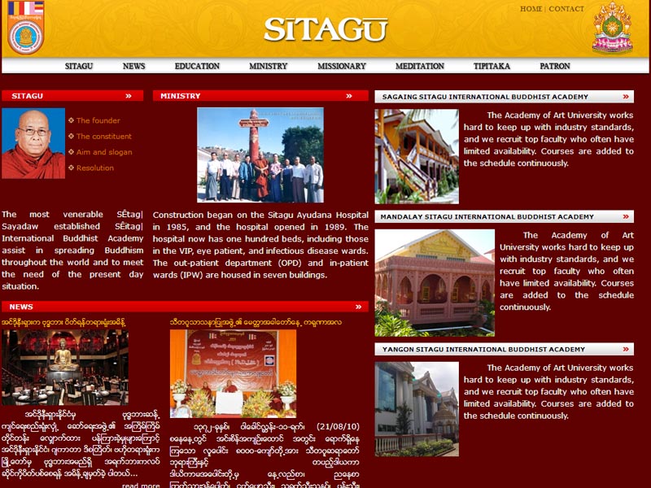Viewport: 651px width, 488px height.
Task: Click Mandalay Sitagu International Buddhist Academy heading
Action: (487, 216)
